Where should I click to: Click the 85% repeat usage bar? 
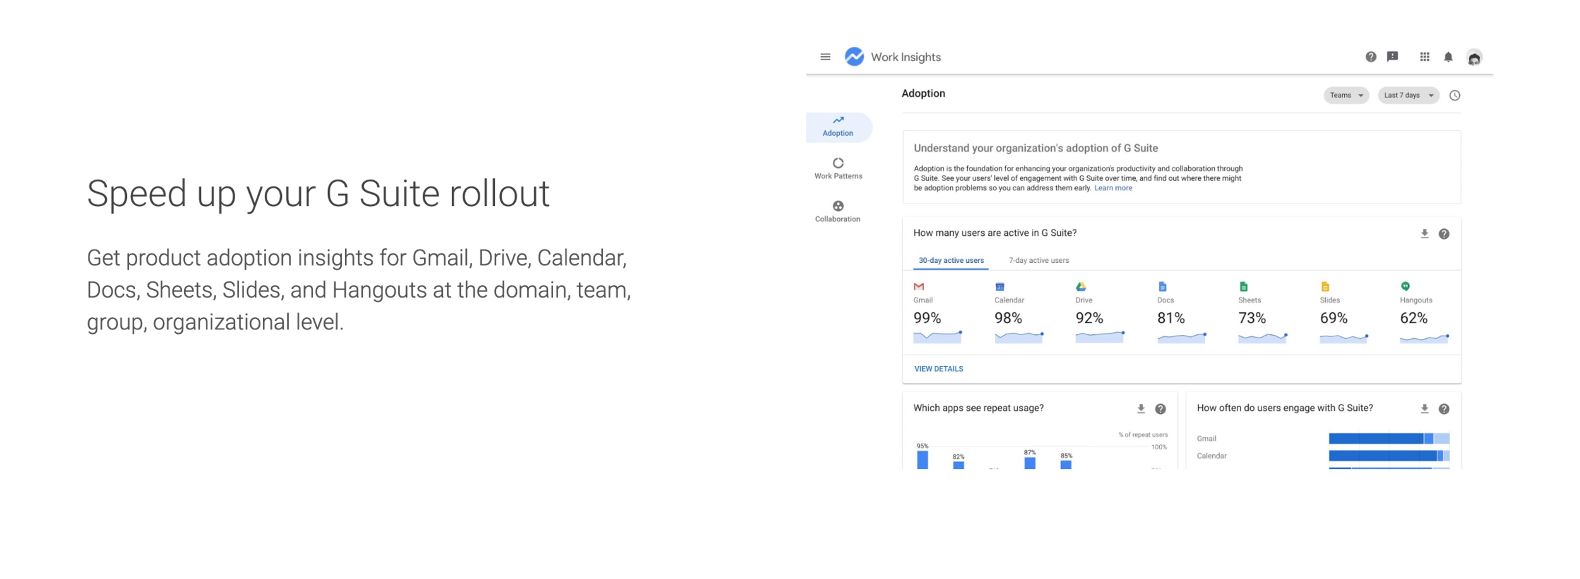coord(1066,465)
